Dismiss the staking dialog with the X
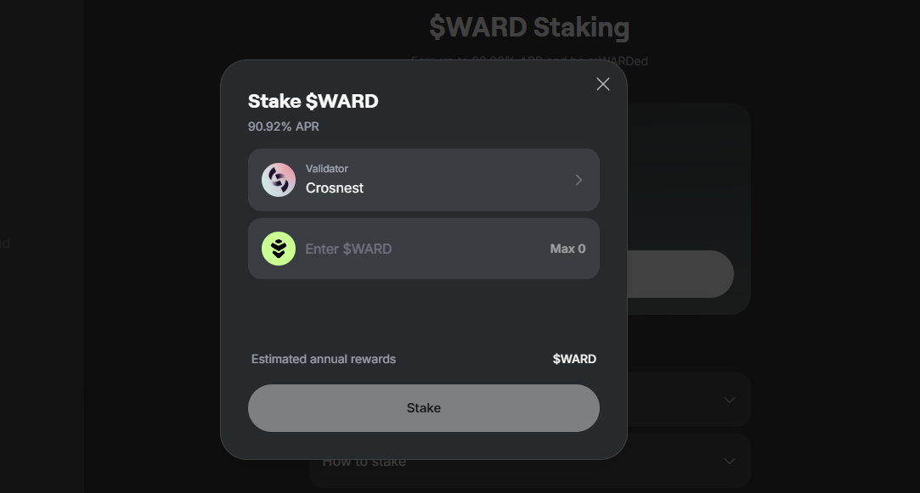This screenshot has height=493, width=920. click(603, 84)
